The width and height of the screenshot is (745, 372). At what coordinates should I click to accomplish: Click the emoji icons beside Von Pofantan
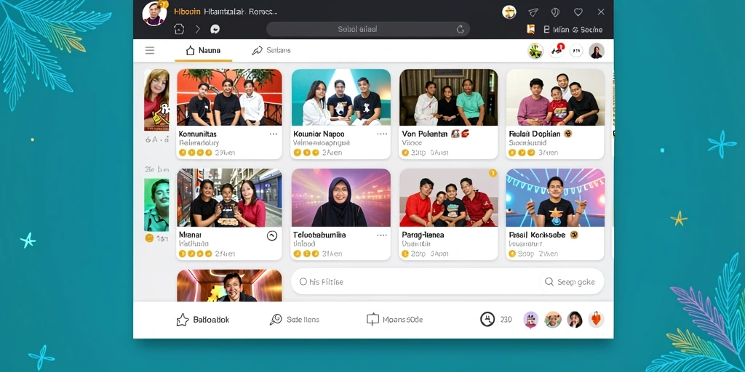point(460,134)
